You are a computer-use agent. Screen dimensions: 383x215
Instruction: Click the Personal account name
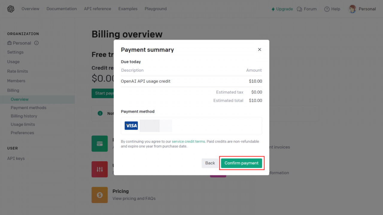(x=367, y=9)
